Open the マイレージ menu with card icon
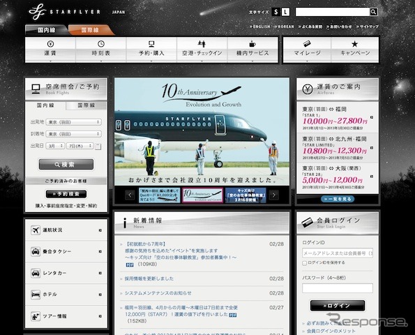The image size is (415, 335). coord(307,50)
